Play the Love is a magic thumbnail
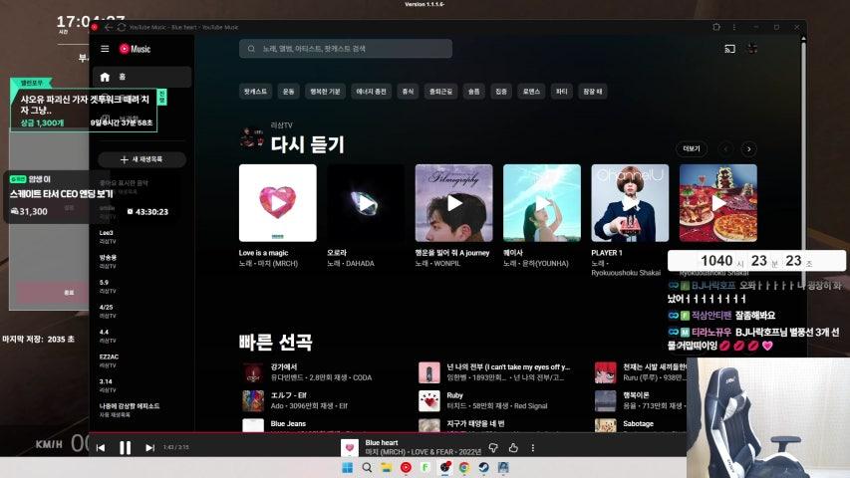The image size is (850, 478). click(x=278, y=203)
